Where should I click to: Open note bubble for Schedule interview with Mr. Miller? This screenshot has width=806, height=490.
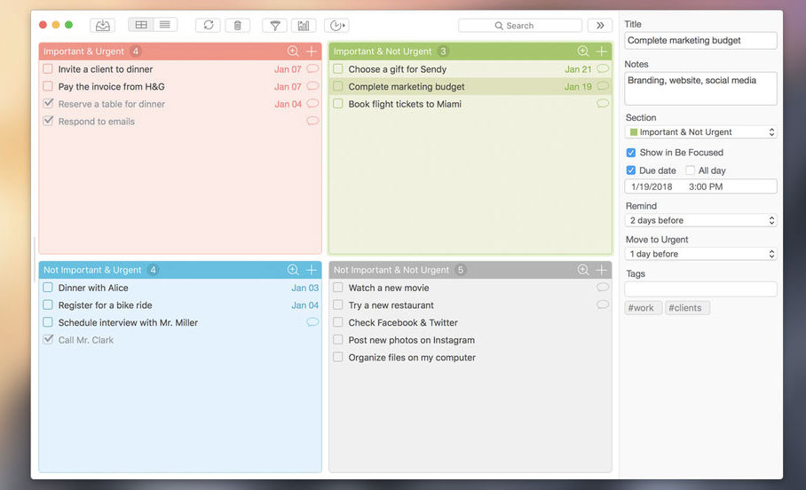pyautogui.click(x=312, y=322)
